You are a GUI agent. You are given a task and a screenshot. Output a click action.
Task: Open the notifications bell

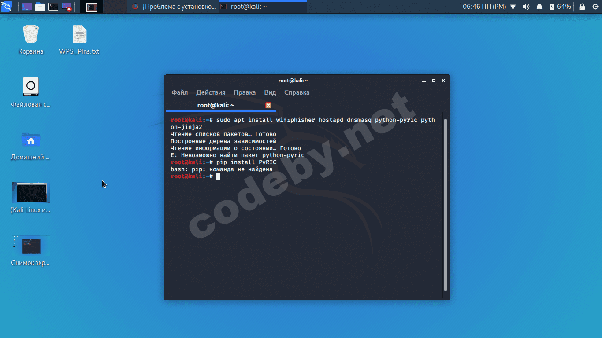(x=539, y=7)
